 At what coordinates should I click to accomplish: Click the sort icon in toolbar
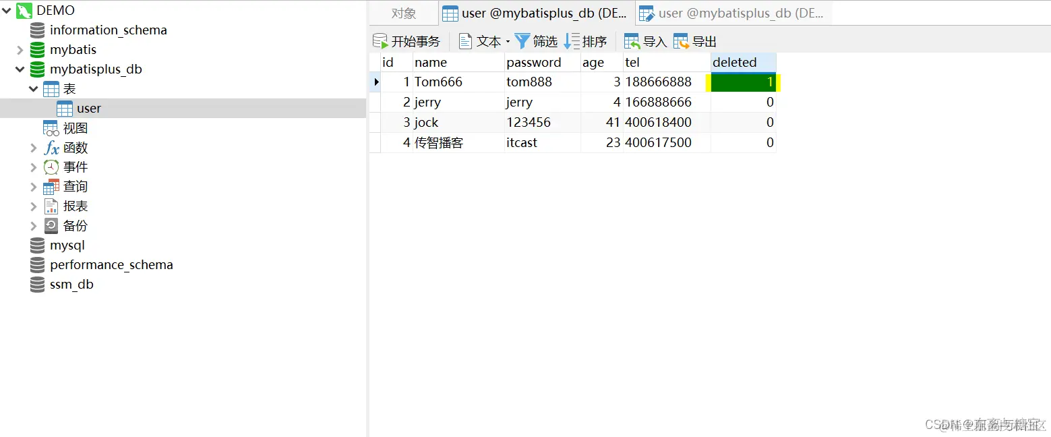click(x=572, y=41)
